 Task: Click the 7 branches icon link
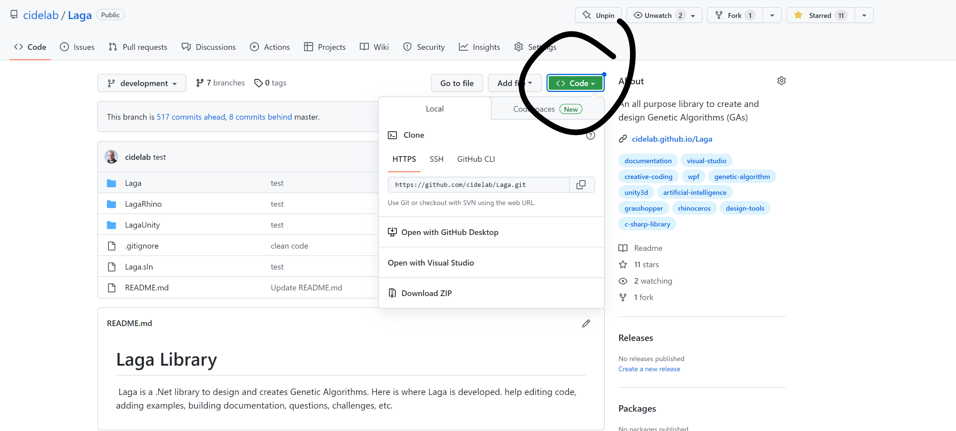point(200,83)
